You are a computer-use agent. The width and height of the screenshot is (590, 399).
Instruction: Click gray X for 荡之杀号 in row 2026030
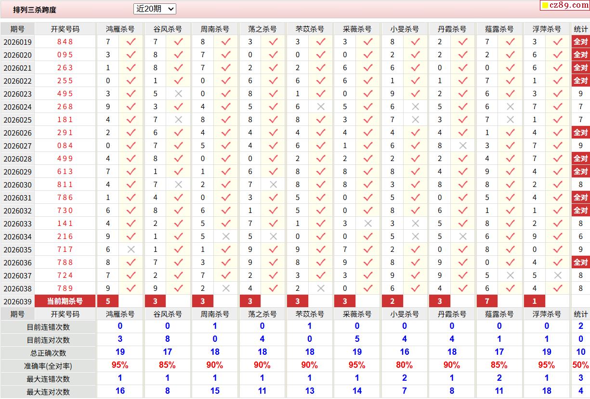[x=273, y=185]
